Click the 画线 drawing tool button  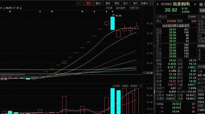click(x=117, y=3)
